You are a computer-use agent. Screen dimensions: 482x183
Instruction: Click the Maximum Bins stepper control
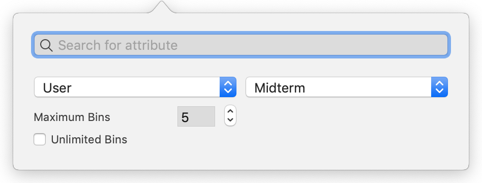(230, 115)
